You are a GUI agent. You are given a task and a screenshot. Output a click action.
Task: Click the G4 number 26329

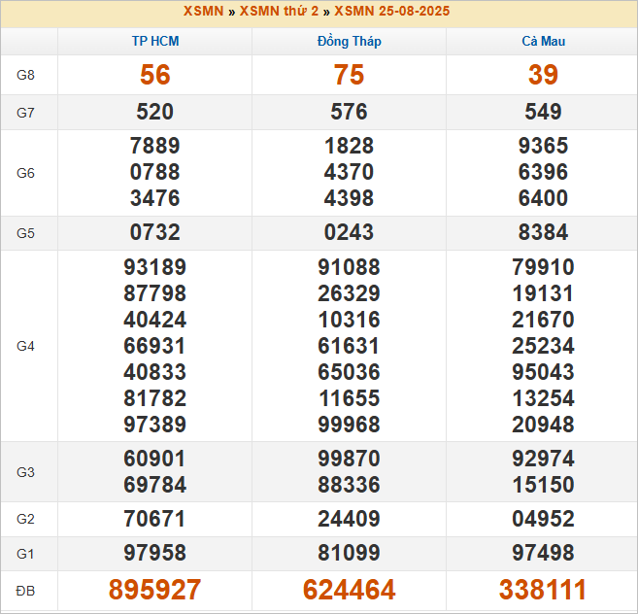350,293
